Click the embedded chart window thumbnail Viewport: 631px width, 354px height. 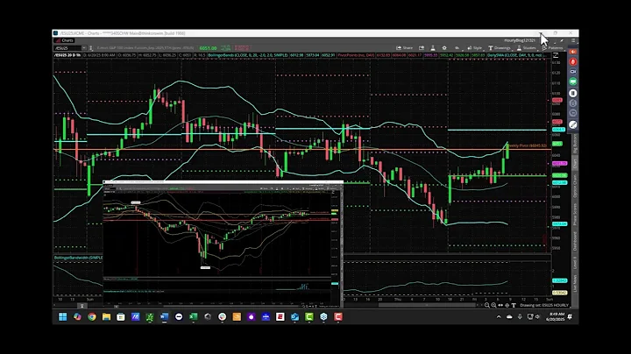223,244
